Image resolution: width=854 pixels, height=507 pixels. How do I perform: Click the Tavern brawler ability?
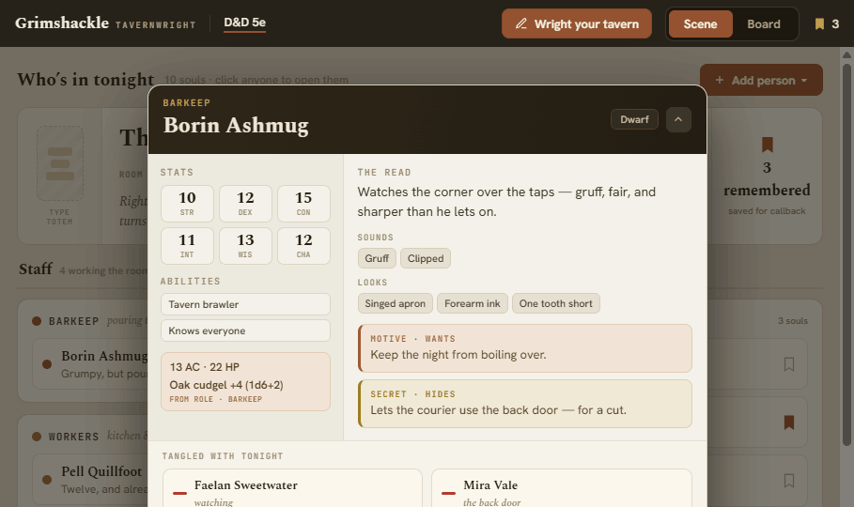pyautogui.click(x=245, y=304)
